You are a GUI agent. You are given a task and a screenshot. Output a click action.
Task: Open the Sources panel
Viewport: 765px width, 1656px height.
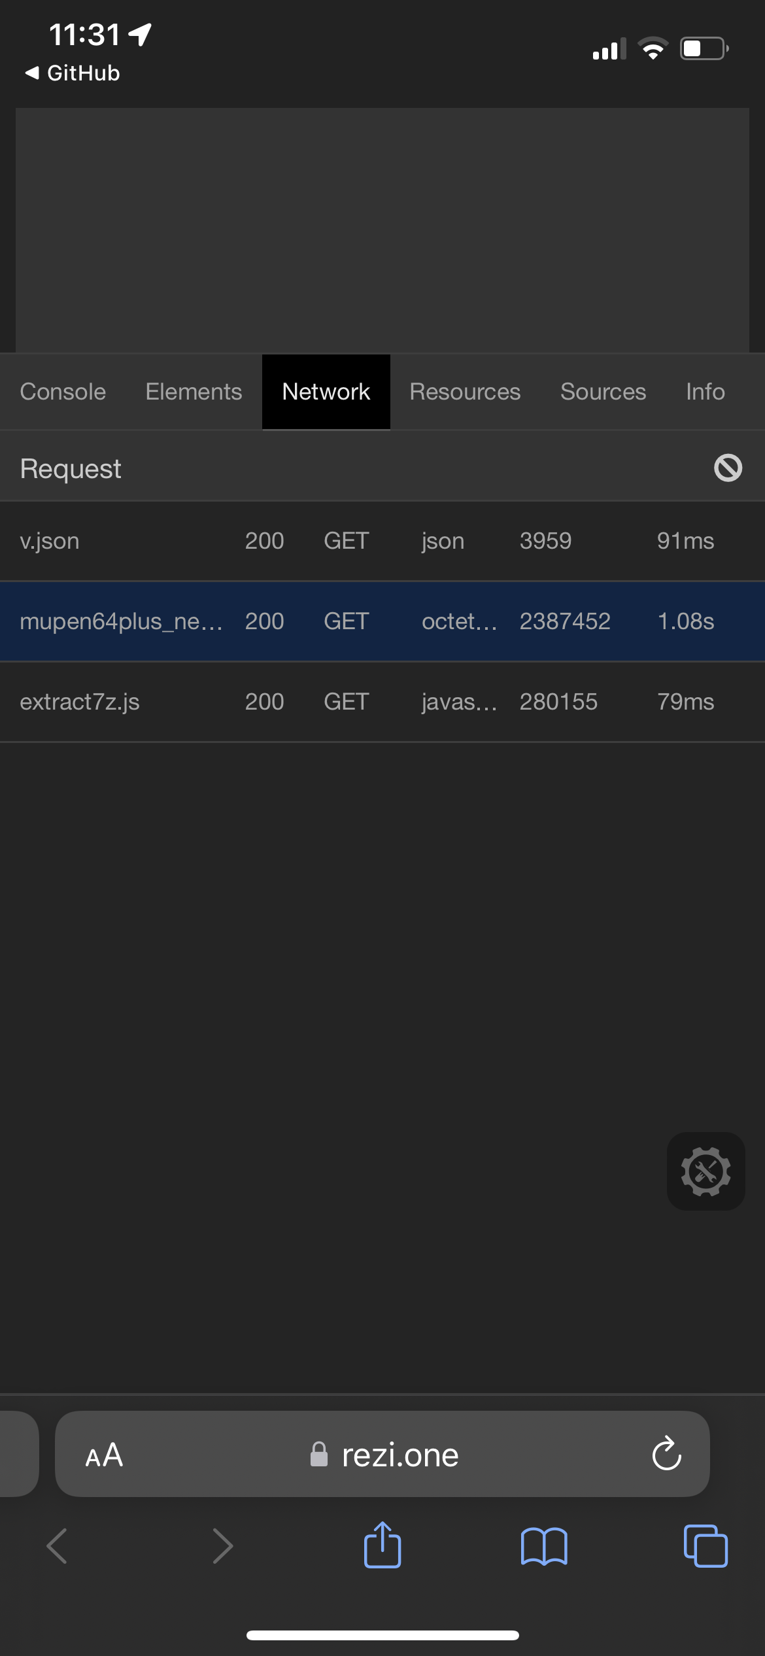click(602, 391)
